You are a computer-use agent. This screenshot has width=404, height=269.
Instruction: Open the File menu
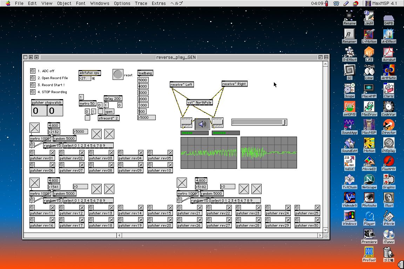(x=19, y=4)
